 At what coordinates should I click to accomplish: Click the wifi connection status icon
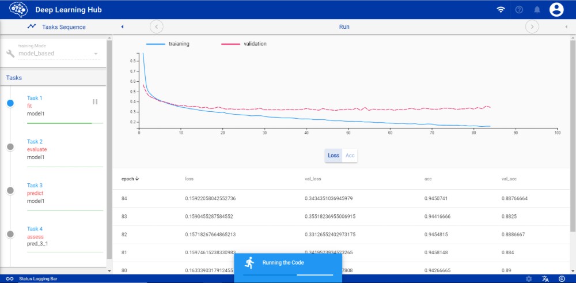[501, 10]
